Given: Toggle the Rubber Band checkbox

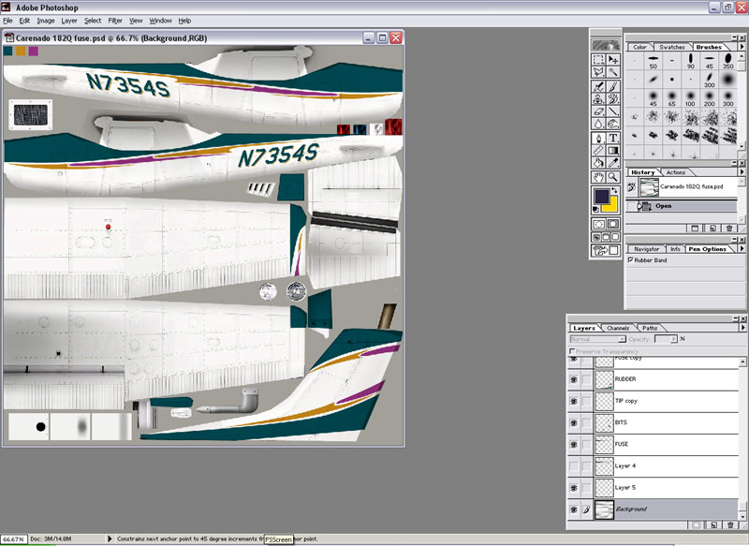Looking at the screenshot, I should tap(630, 260).
